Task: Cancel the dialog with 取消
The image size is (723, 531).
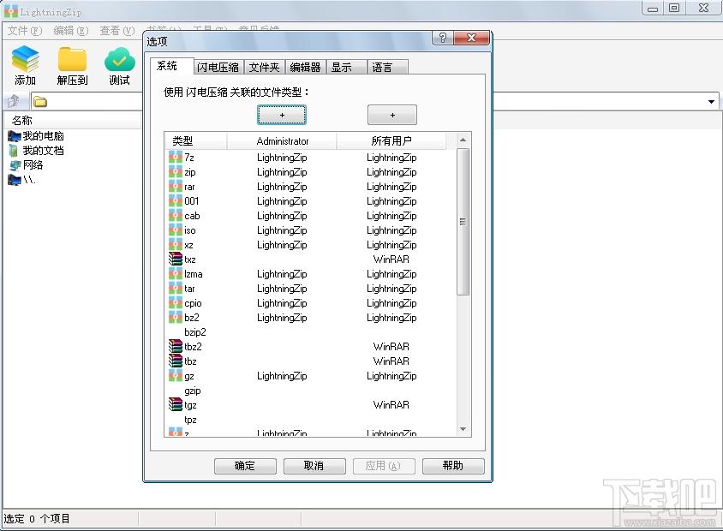Action: pyautogui.click(x=314, y=466)
